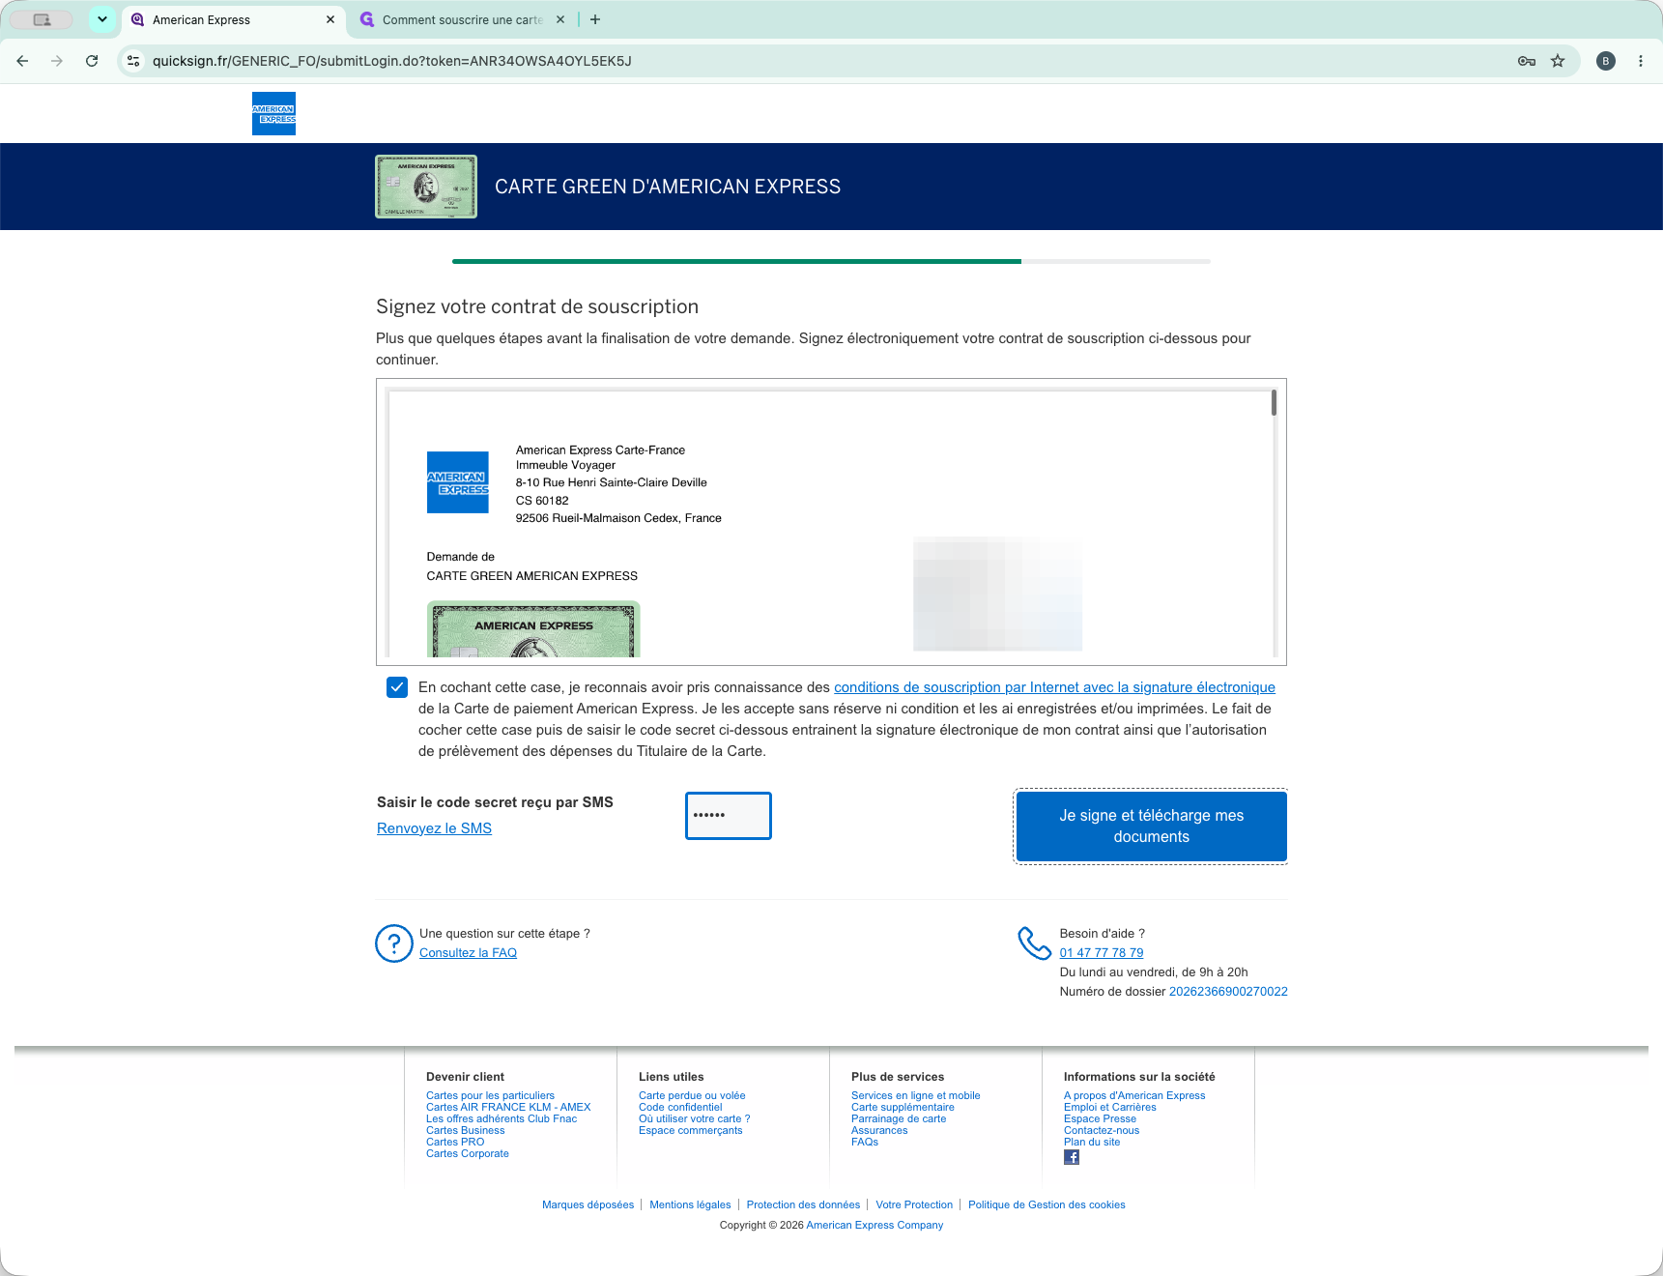Open Cartes AIR FRANCE KLM - AMEX link
Screen dimensions: 1663x1276
tap(508, 1108)
